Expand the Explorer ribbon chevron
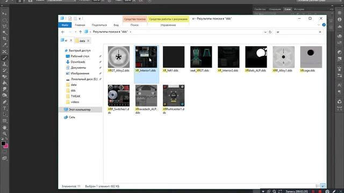Viewport: 344px width, 193px height. 319,25
